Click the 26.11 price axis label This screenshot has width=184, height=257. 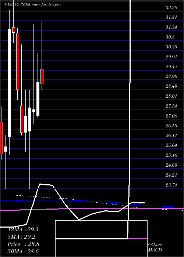[171, 135]
